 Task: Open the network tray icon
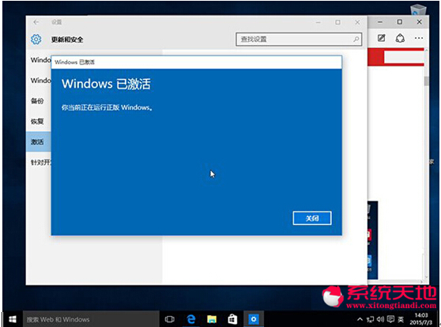click(x=370, y=319)
